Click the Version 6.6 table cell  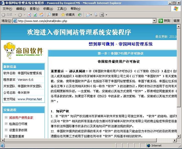click(31, 80)
